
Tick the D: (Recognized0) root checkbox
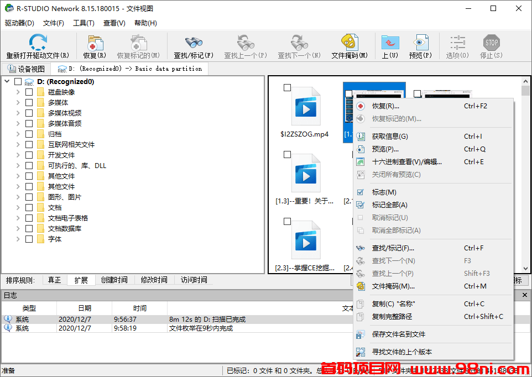coord(18,81)
